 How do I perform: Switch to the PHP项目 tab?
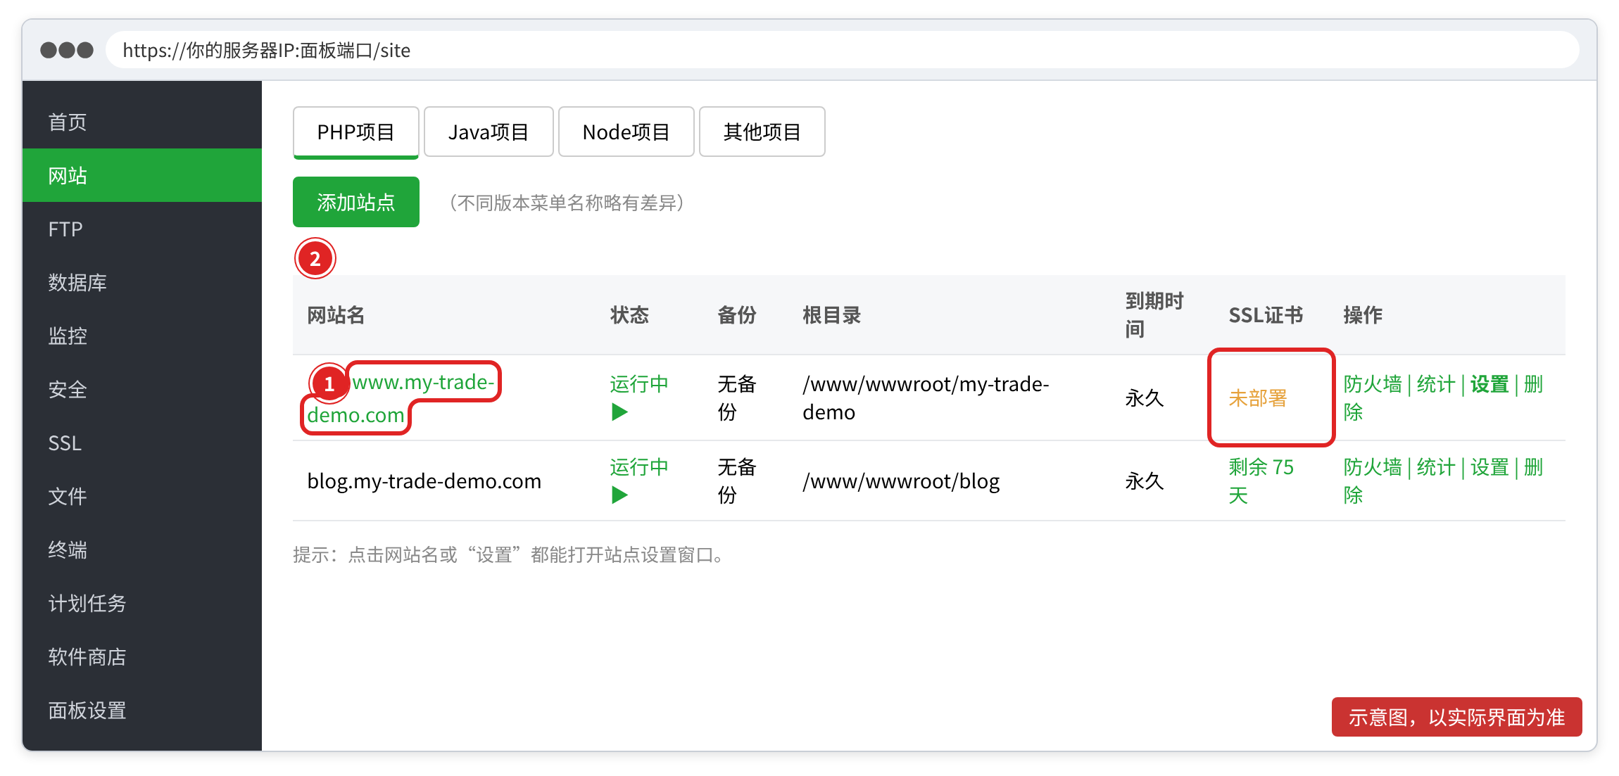coord(356,132)
